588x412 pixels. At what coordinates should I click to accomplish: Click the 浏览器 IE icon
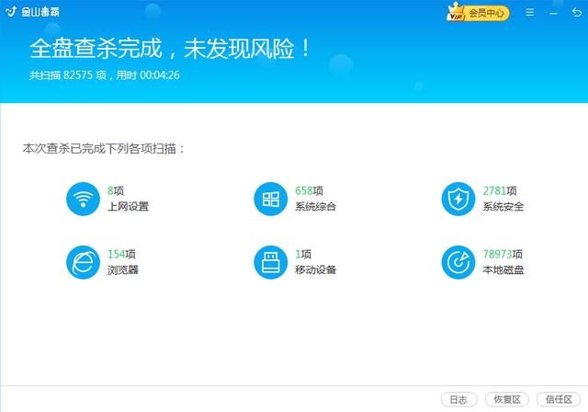tap(83, 262)
